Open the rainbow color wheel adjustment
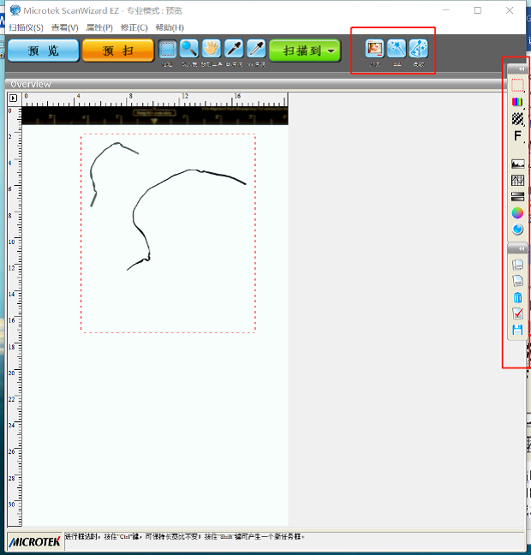 517,212
